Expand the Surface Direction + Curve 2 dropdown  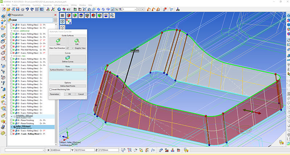[x=67, y=69]
